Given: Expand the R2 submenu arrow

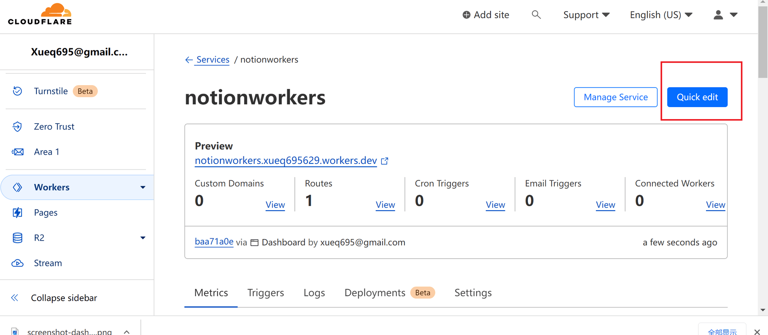Looking at the screenshot, I should point(143,238).
